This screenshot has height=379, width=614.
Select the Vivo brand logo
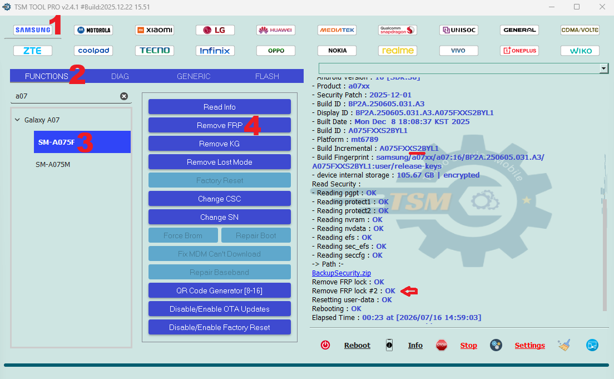pyautogui.click(x=458, y=51)
